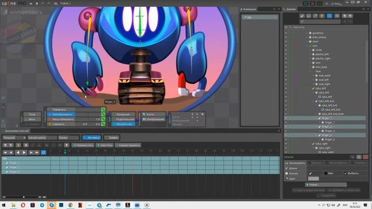This screenshot has height=209, width=372.
Task: Toggle the Выбрать (select) checkbox
Action: pyautogui.click(x=346, y=174)
